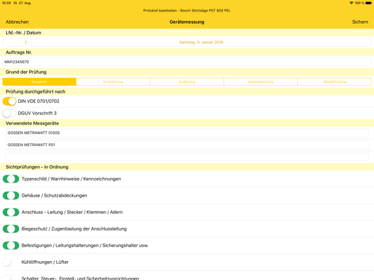Open date field Samstag, 9. Januar 2016
This screenshot has height=280, width=374.
click(x=201, y=42)
